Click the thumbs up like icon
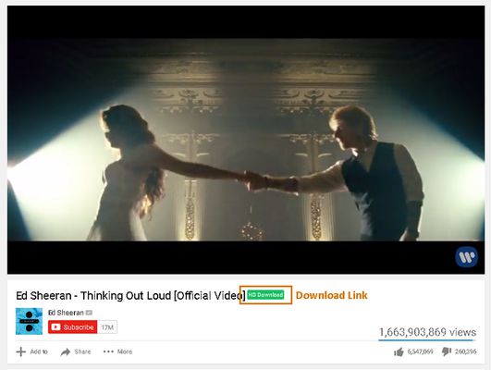Image resolution: width=491 pixels, height=370 pixels. pos(399,351)
